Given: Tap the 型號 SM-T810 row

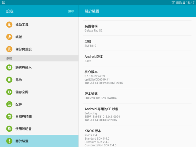Looking at the screenshot, I should (137, 43).
